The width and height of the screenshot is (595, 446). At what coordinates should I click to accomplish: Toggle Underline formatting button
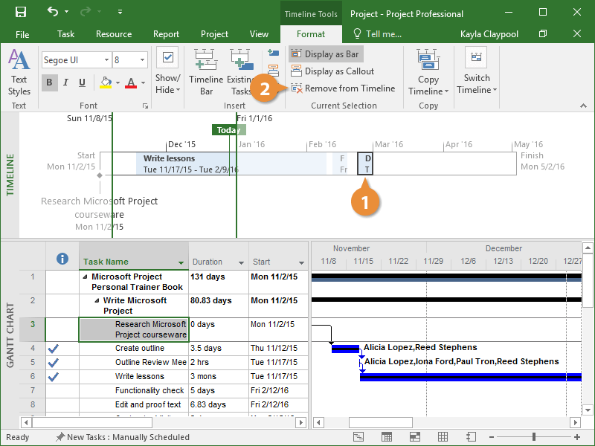pyautogui.click(x=82, y=83)
